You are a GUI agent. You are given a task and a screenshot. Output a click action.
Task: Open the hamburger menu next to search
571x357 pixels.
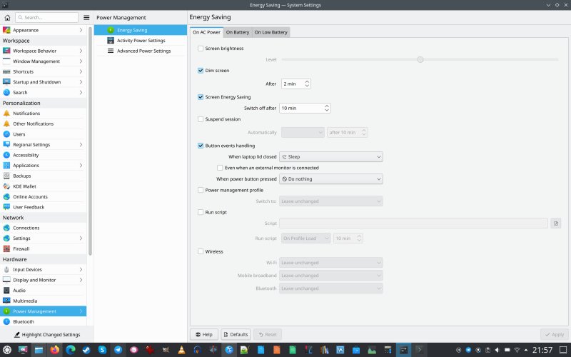point(86,17)
